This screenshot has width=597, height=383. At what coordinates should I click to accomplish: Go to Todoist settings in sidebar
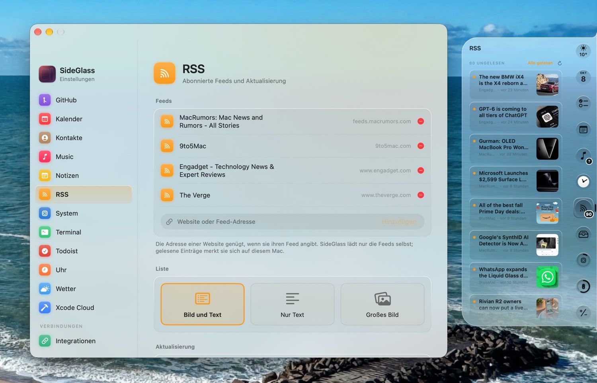pos(84,251)
